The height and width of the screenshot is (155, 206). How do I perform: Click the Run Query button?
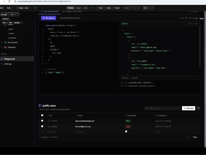[48, 18]
